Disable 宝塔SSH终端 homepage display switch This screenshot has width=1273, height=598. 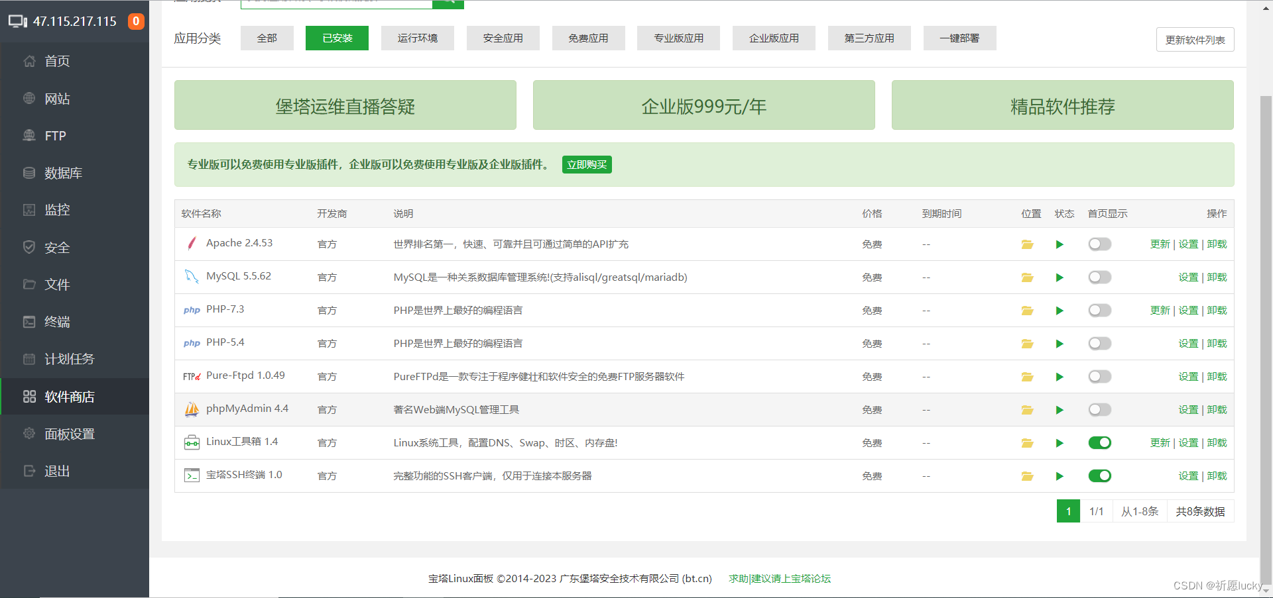point(1099,476)
